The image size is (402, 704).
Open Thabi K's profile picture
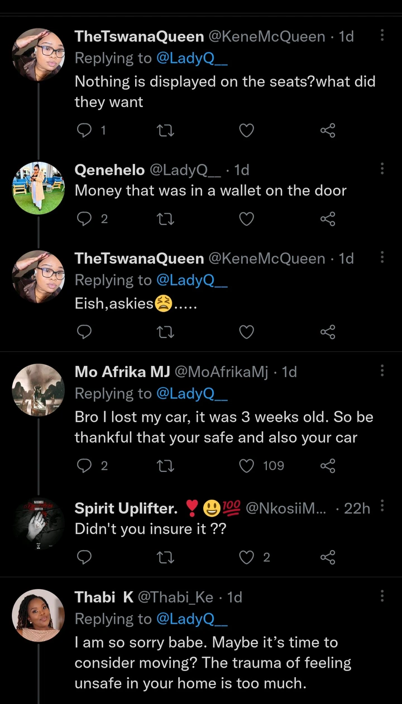(x=39, y=615)
